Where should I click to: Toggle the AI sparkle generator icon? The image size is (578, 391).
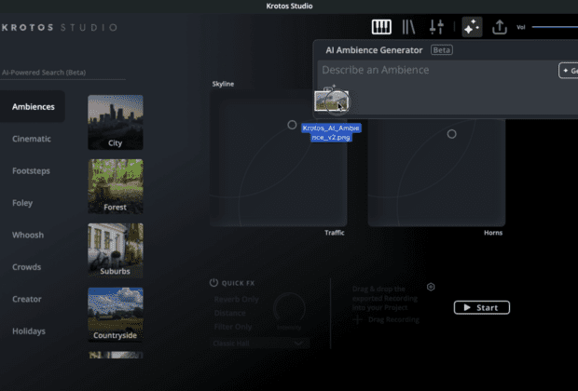(x=472, y=27)
